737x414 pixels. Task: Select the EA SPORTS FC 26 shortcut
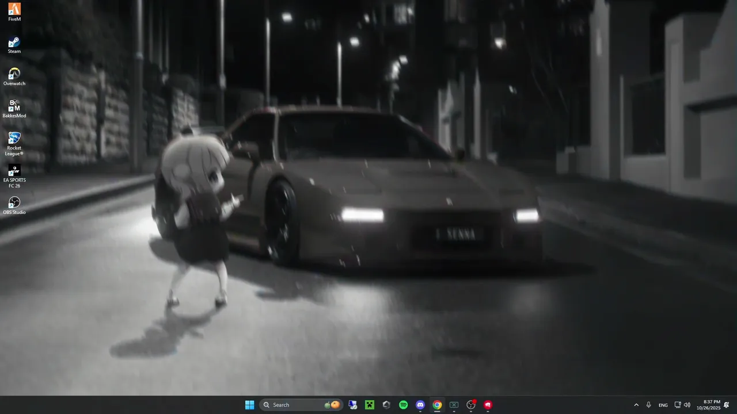[14, 177]
